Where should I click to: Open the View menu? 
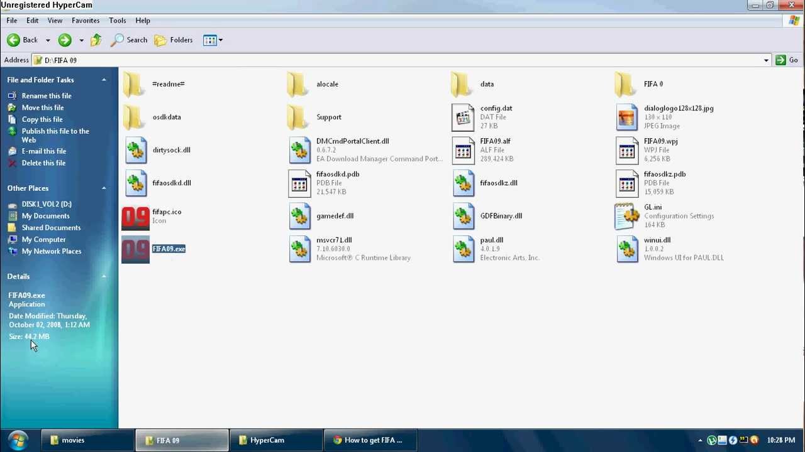(x=55, y=21)
